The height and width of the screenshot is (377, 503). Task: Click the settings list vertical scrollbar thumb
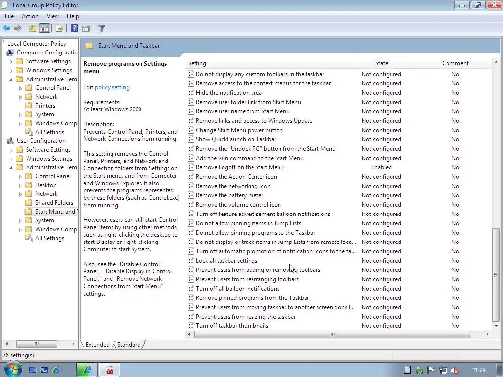pyautogui.click(x=496, y=275)
